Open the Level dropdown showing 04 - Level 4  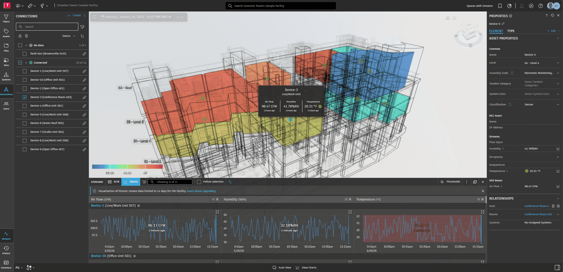click(558, 63)
